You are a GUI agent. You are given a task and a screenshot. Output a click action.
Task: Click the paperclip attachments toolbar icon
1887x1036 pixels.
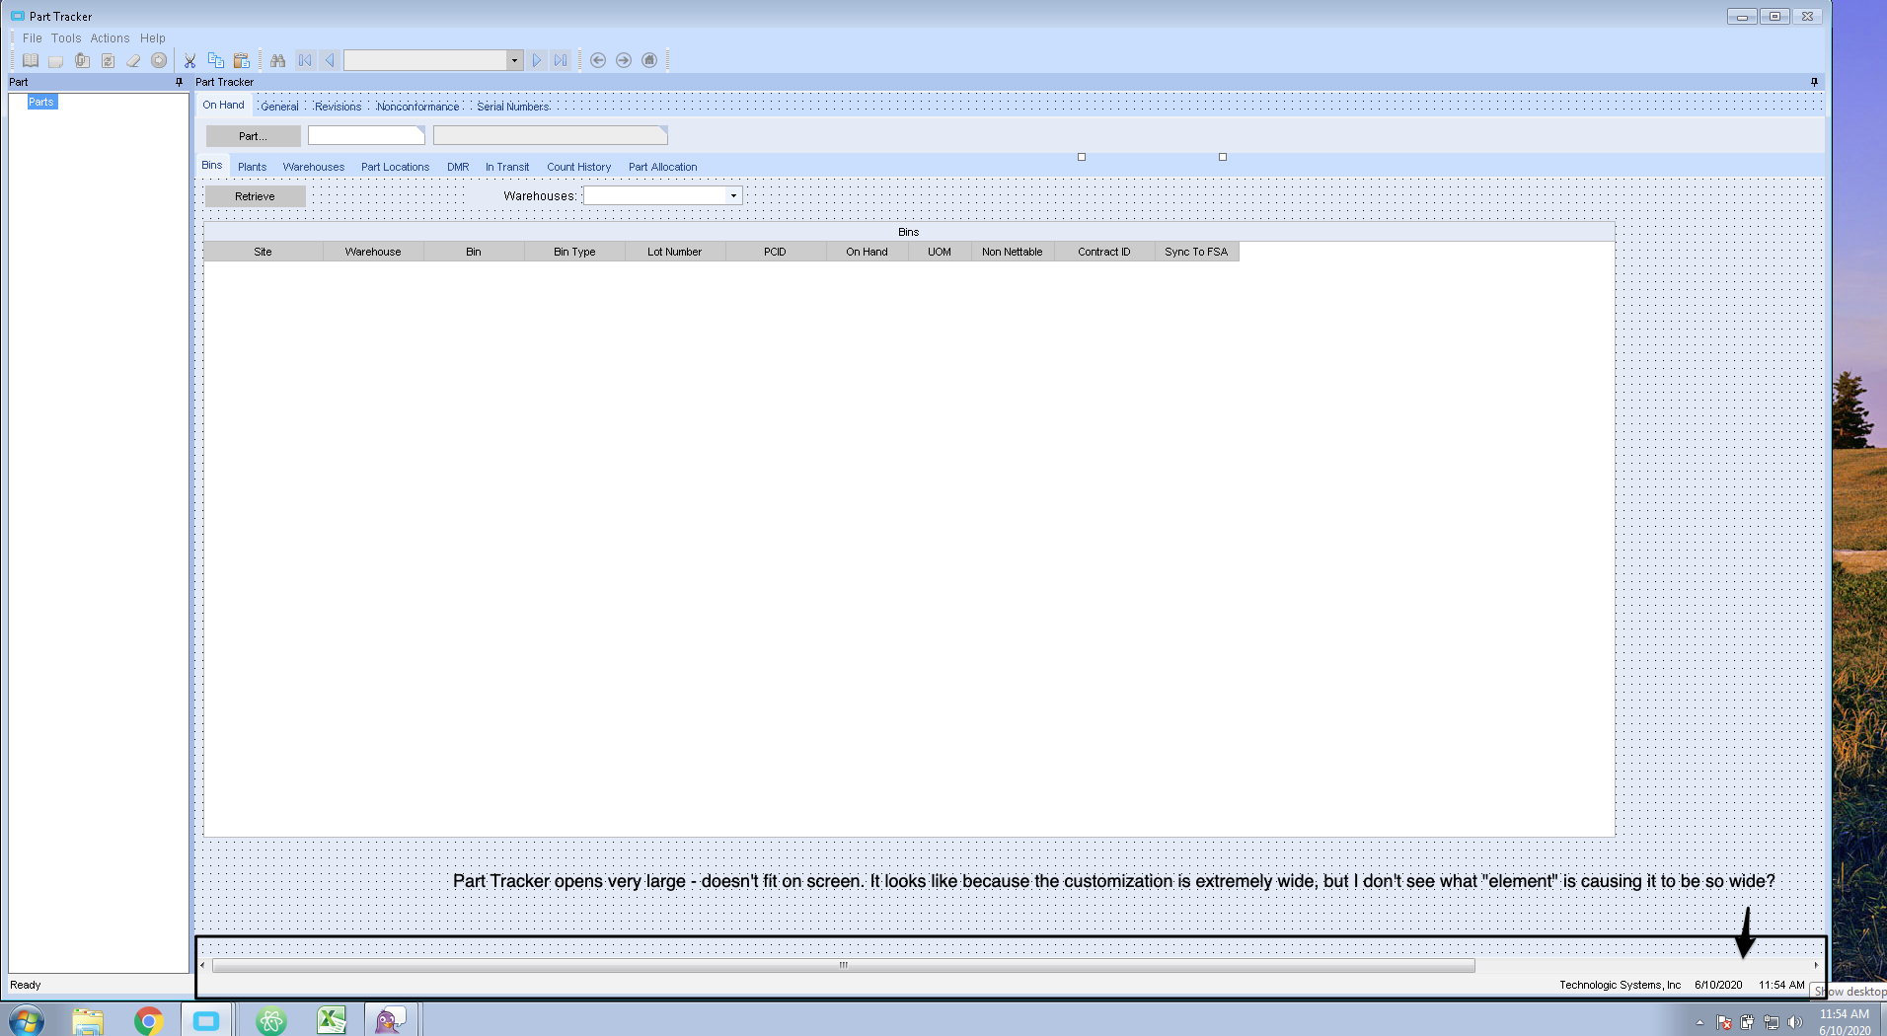pyautogui.click(x=82, y=60)
